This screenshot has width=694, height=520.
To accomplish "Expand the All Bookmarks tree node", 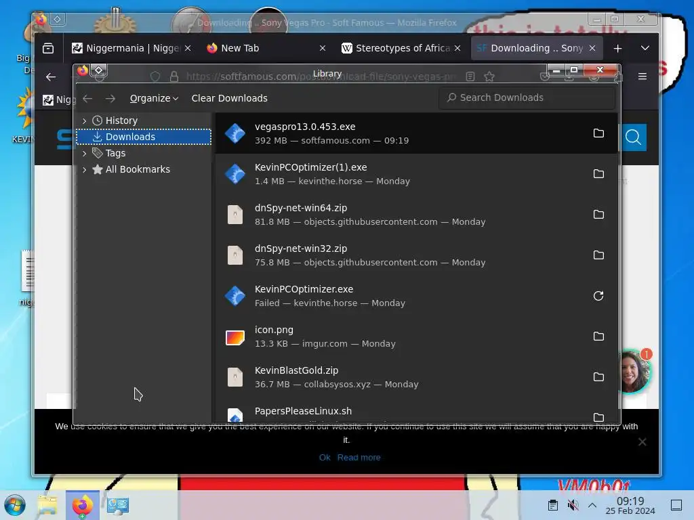I will (x=84, y=169).
